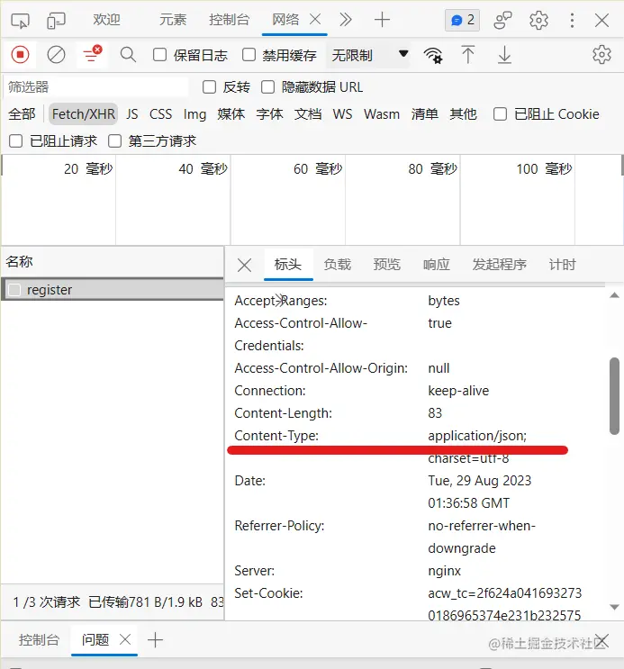
Task: Activate the inspect element picker icon
Action: tap(20, 20)
